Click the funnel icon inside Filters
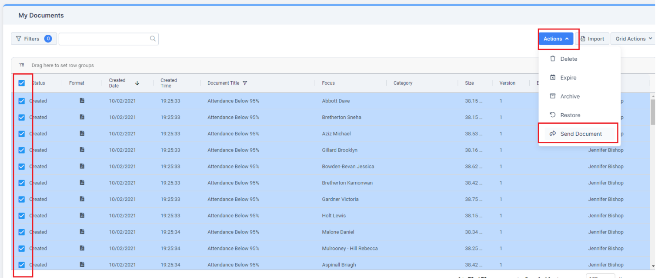The image size is (668, 279). (x=18, y=39)
